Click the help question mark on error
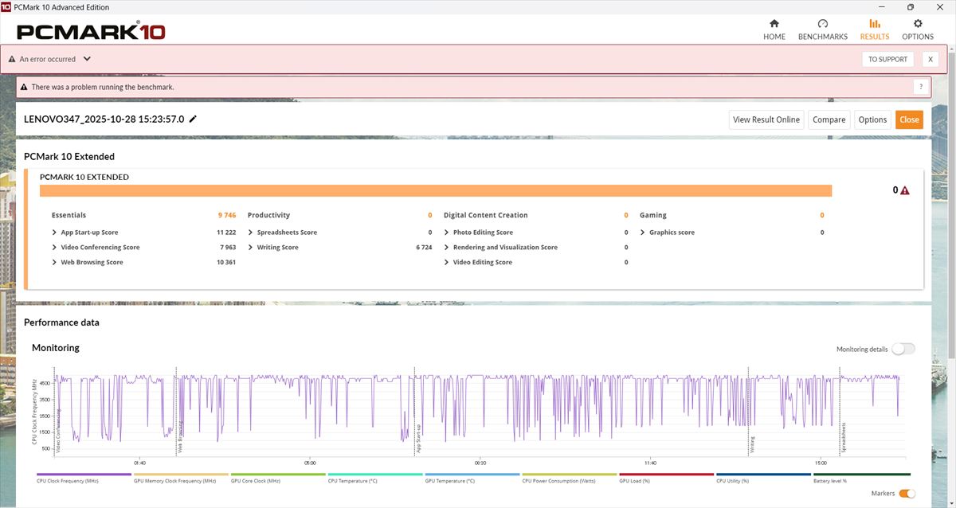956x508 pixels. (921, 87)
